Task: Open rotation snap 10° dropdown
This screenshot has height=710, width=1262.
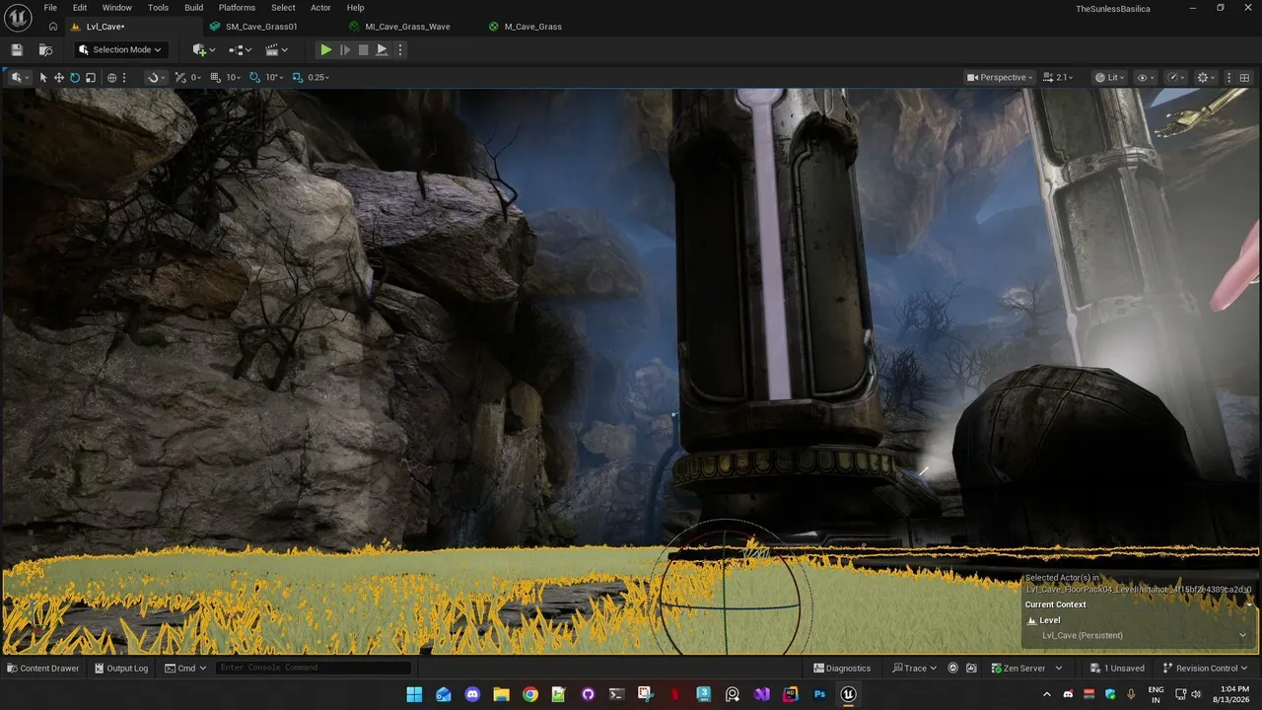Action: [274, 77]
